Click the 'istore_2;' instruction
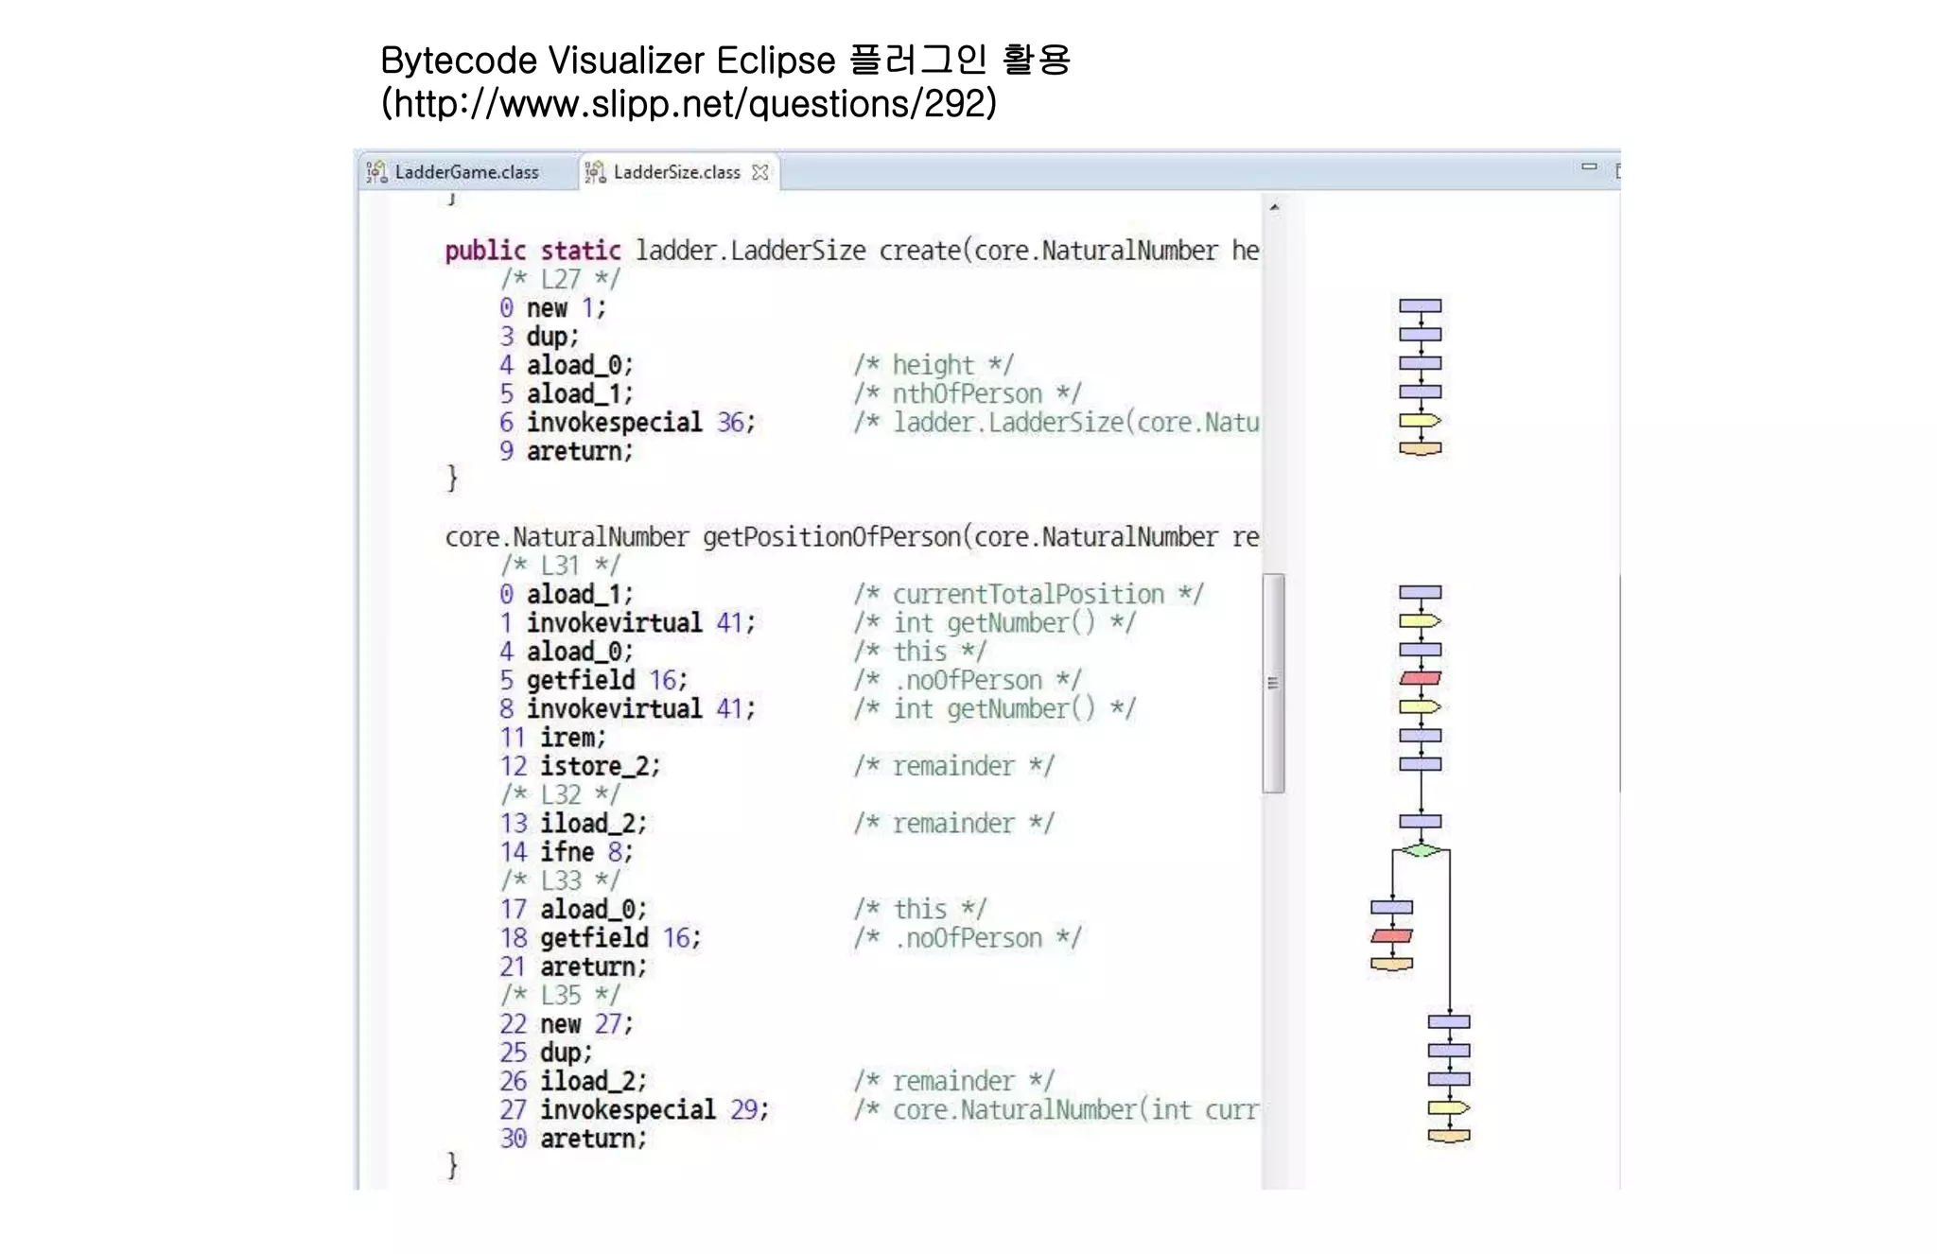1937x1254 pixels. point(580,766)
